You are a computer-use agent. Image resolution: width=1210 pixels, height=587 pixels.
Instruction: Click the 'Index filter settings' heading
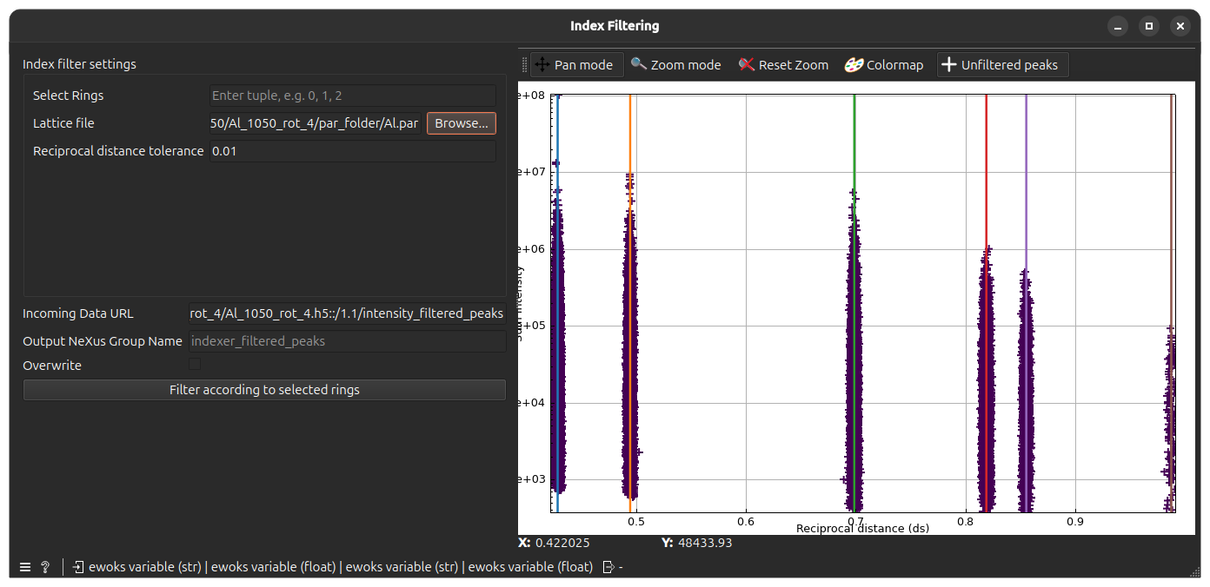[79, 64]
